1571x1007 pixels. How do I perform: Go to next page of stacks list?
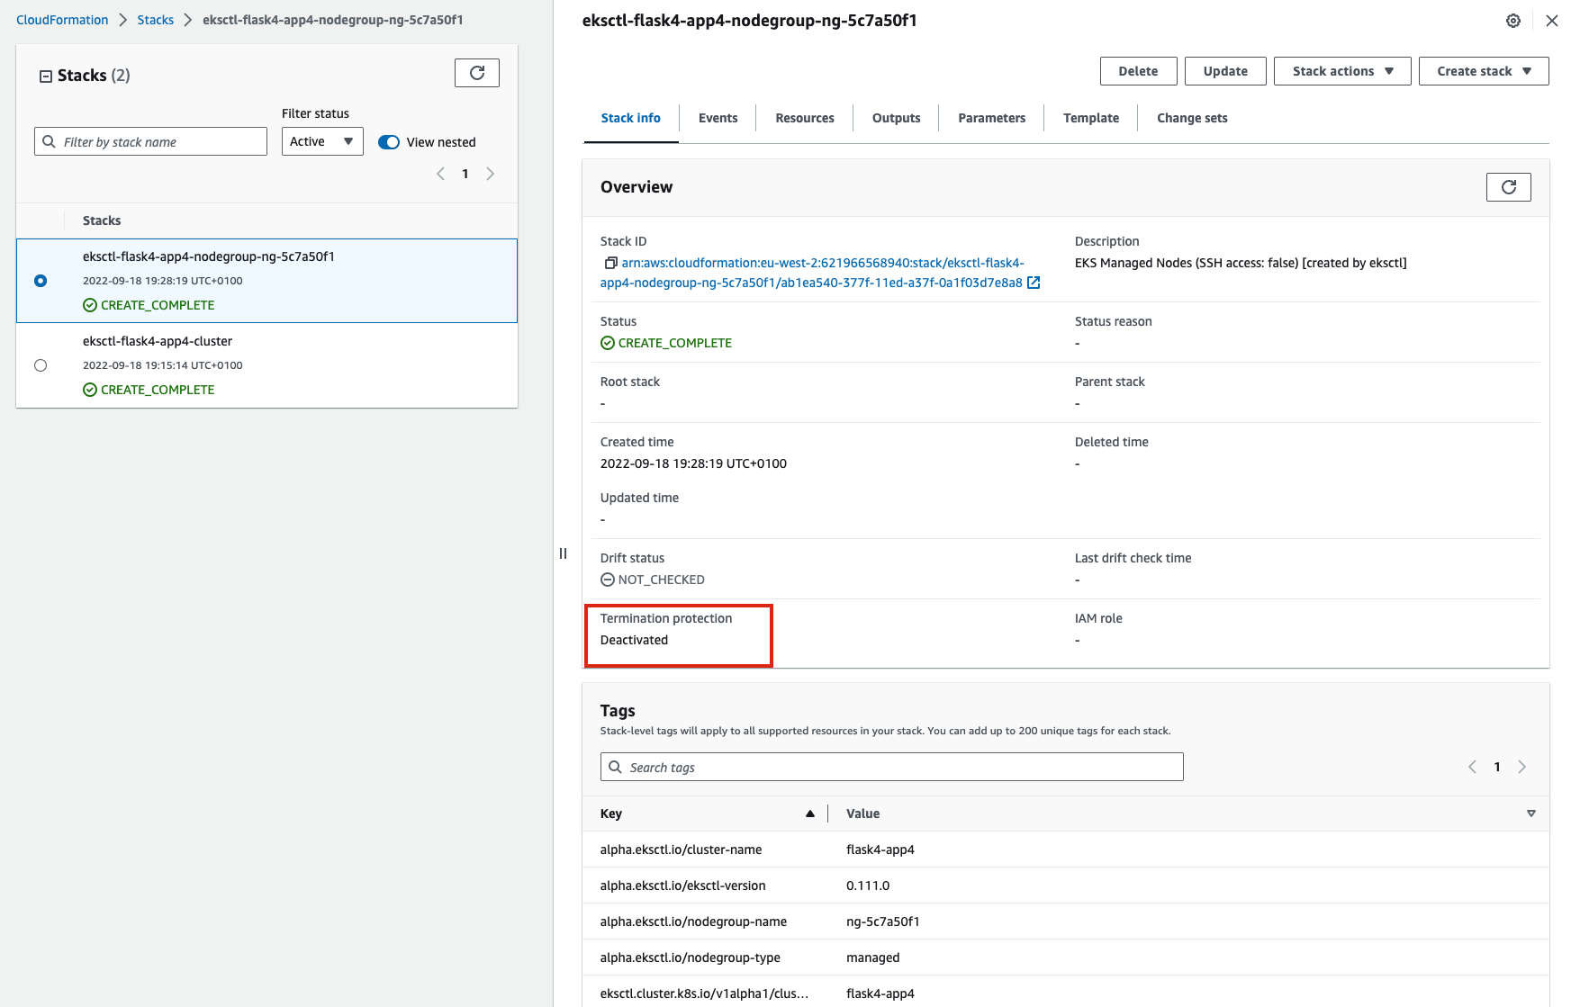(491, 174)
